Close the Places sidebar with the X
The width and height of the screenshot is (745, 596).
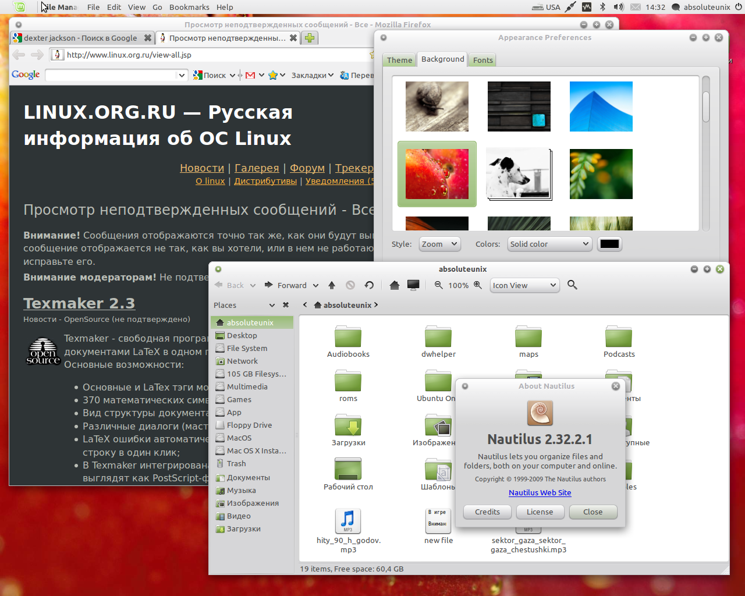[x=286, y=305]
